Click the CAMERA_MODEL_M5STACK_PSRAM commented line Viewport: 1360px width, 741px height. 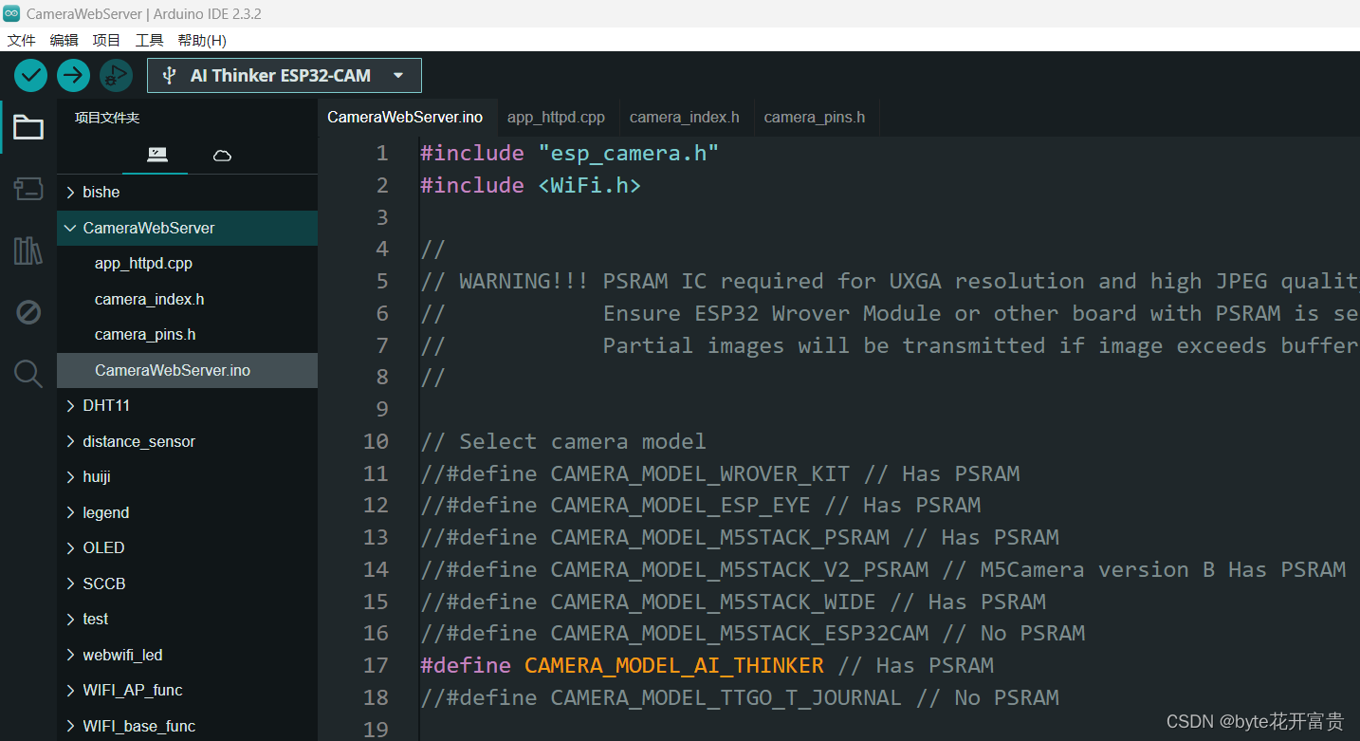pyautogui.click(x=740, y=537)
